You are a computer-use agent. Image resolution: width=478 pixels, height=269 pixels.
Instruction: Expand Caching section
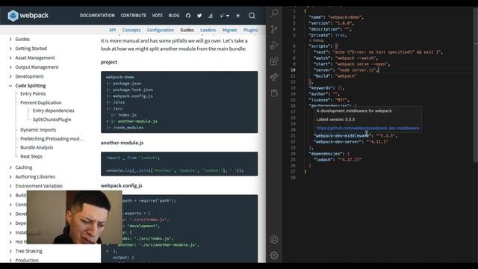10,167
